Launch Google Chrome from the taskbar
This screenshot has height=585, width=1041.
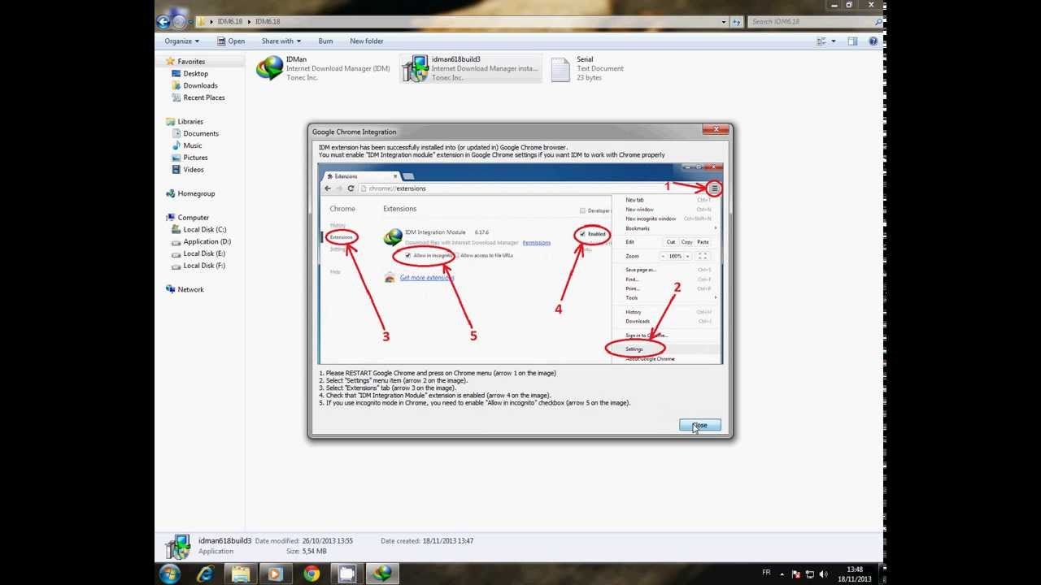coord(311,574)
